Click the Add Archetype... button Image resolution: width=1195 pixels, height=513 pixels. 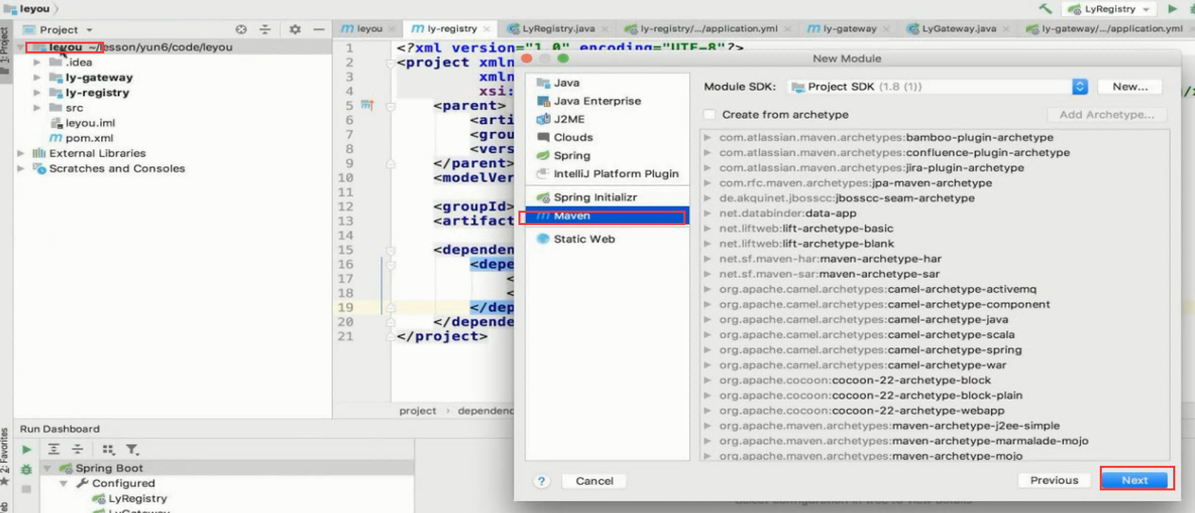coord(1107,114)
